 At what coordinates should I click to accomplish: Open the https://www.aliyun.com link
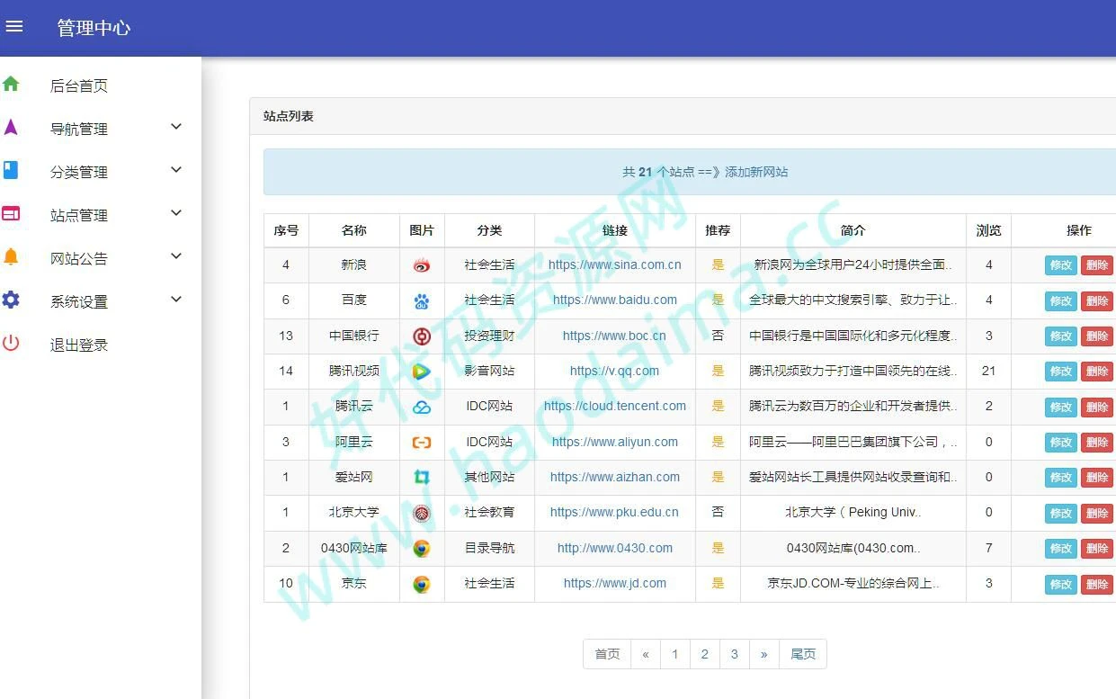coord(615,442)
